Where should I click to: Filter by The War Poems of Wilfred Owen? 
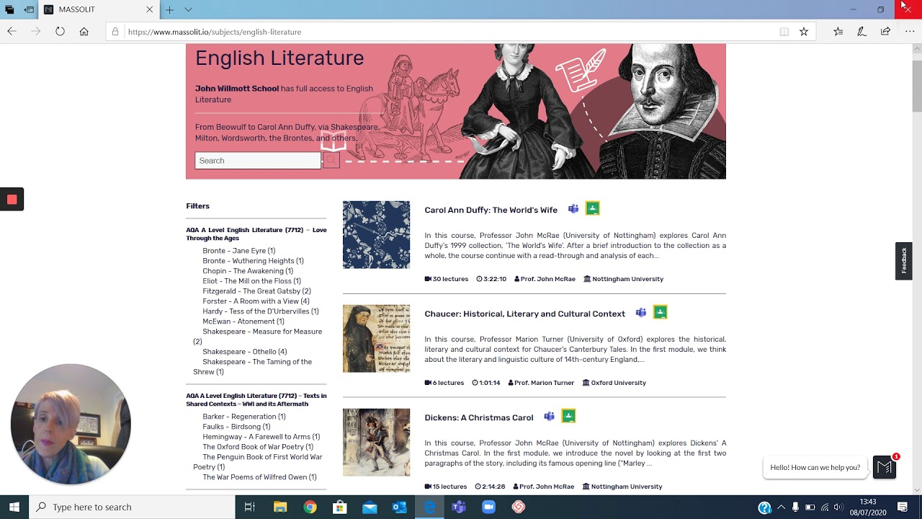(259, 477)
